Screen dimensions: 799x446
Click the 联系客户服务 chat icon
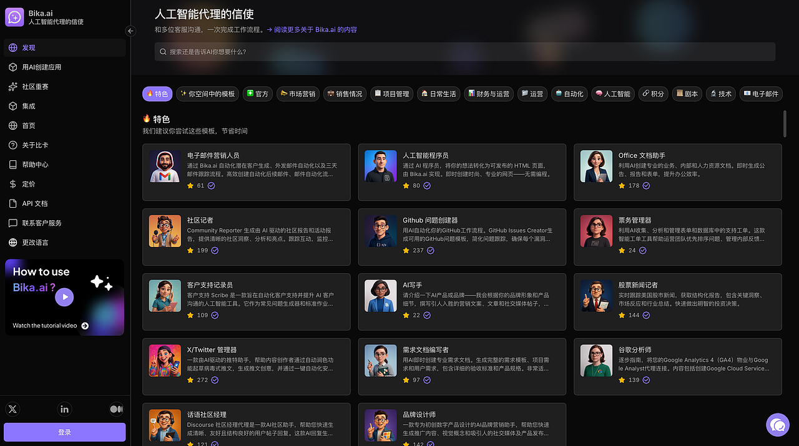[x=12, y=223]
